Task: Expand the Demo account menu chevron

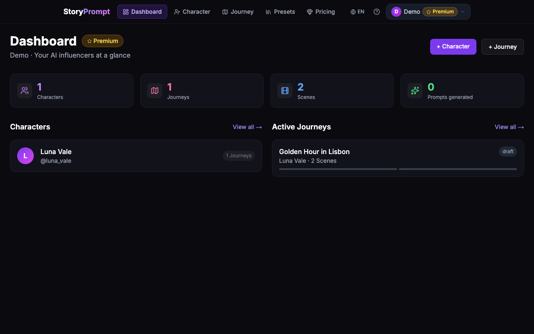Action: [463, 12]
